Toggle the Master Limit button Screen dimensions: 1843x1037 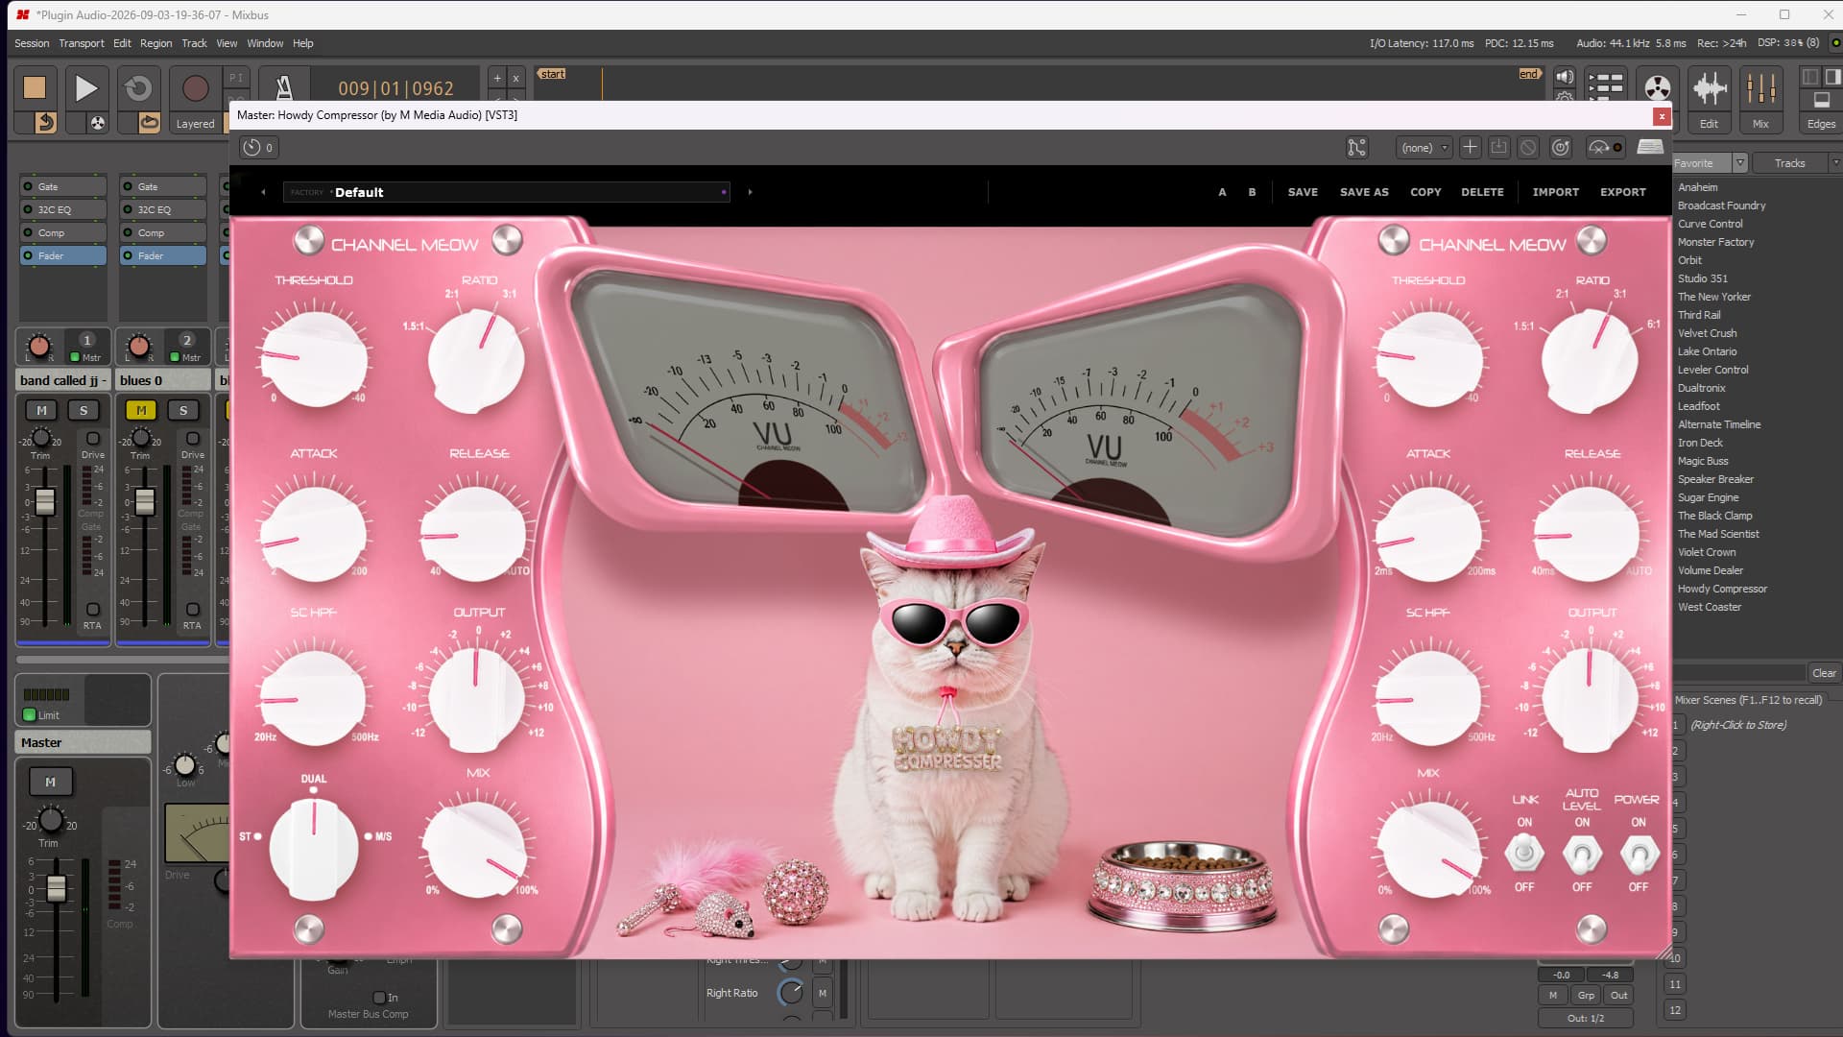click(41, 714)
